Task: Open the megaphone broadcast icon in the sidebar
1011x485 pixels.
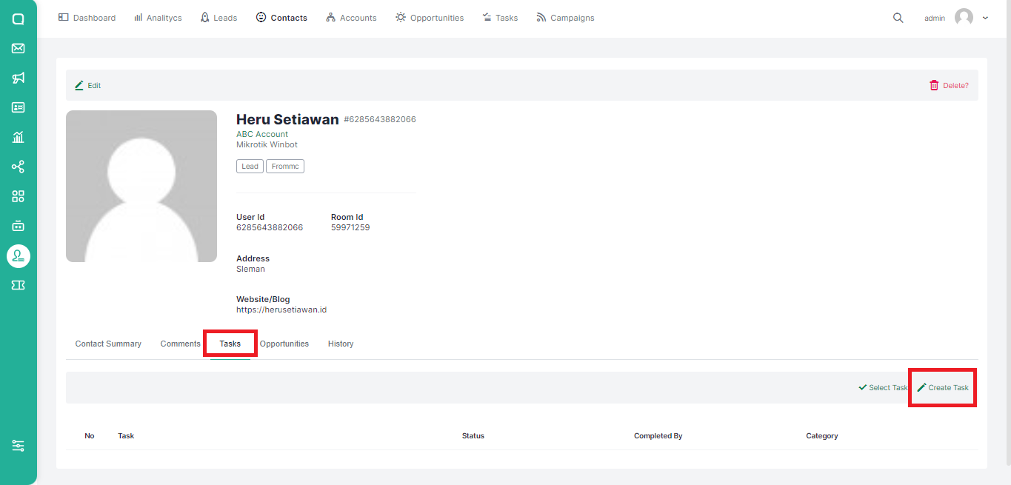Action: coord(19,78)
